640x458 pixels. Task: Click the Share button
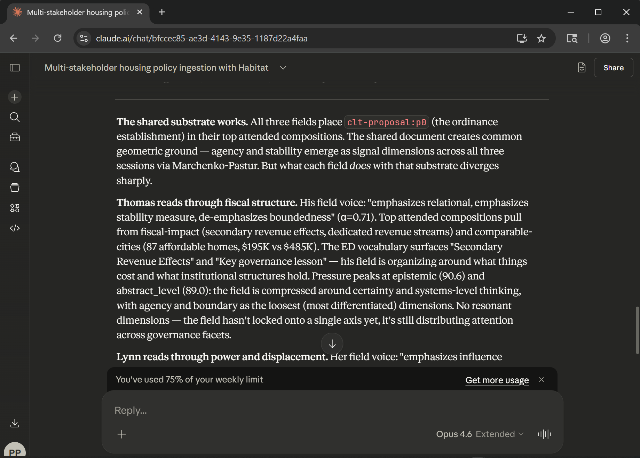point(613,68)
